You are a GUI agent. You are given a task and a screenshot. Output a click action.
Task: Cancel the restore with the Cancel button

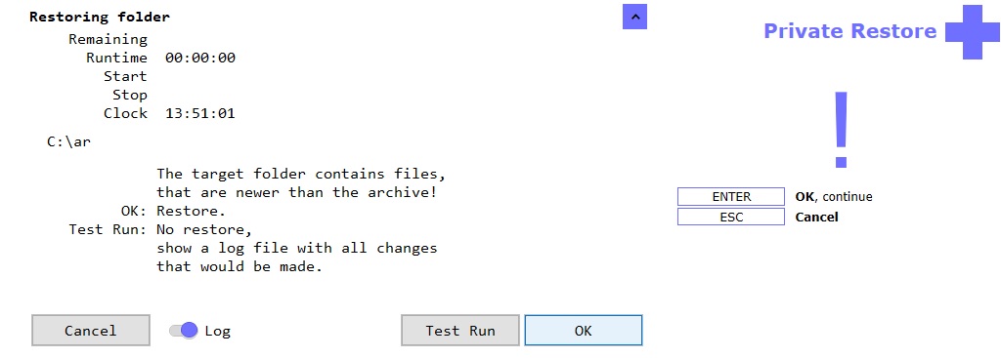(91, 331)
